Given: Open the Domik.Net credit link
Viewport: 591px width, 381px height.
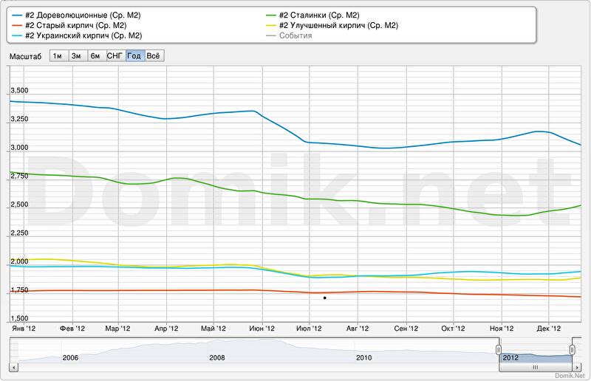Looking at the screenshot, I should pyautogui.click(x=573, y=376).
